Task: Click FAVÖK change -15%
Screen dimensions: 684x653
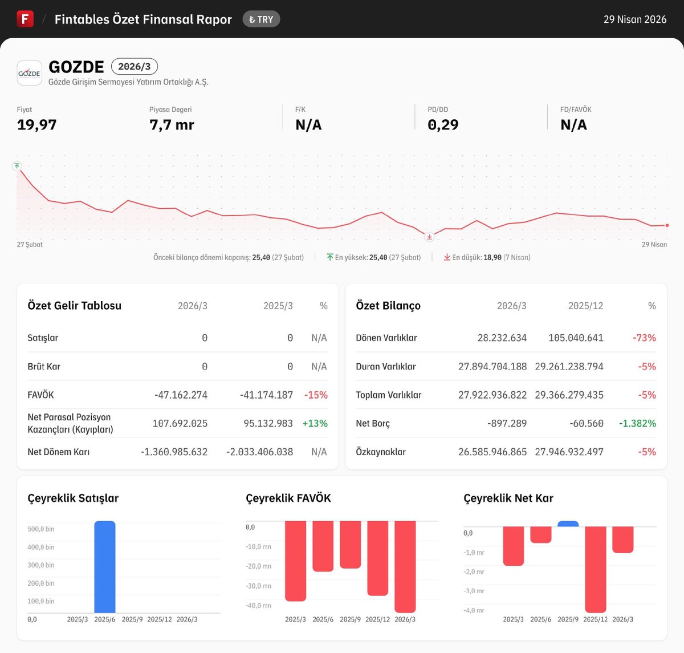Action: point(316,395)
